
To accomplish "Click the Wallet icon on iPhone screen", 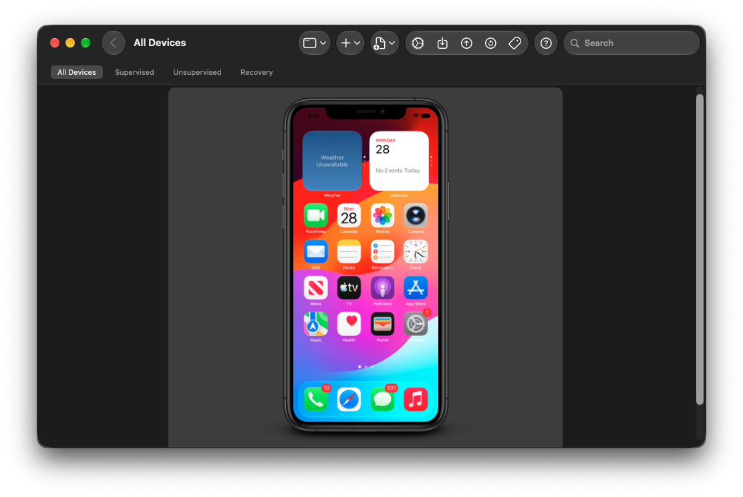I will (x=382, y=324).
